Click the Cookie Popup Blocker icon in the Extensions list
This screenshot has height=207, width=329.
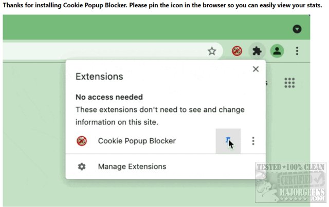point(81,141)
